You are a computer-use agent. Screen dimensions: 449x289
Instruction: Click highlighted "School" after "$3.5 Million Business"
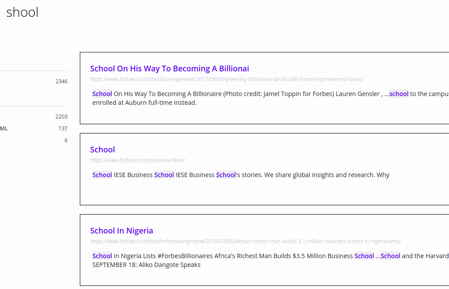pos(364,256)
